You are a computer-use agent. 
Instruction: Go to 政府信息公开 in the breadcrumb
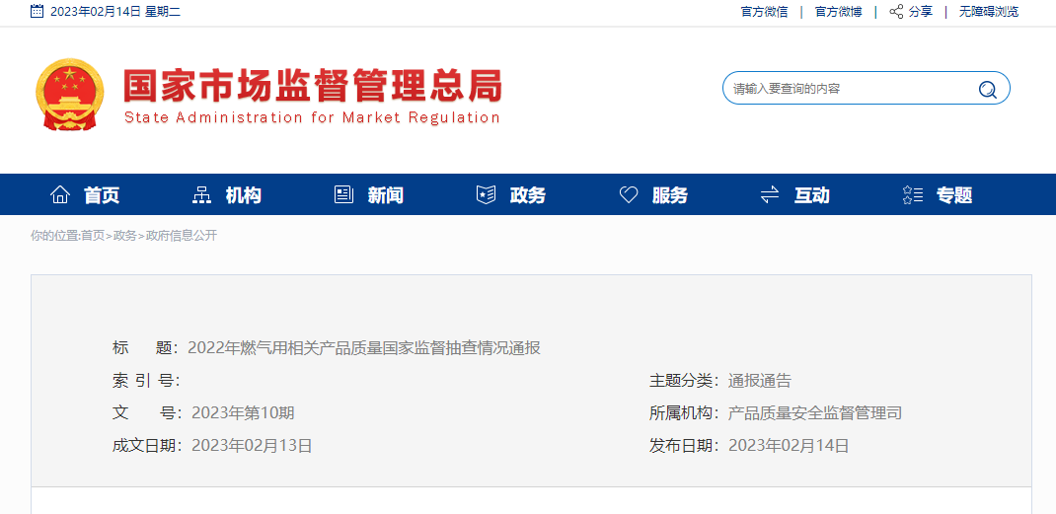pos(182,236)
